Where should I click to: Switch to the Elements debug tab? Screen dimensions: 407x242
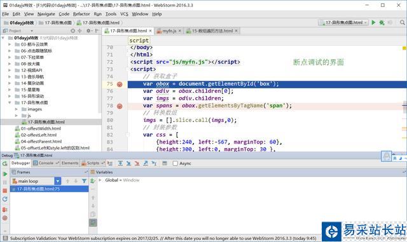tap(70, 163)
